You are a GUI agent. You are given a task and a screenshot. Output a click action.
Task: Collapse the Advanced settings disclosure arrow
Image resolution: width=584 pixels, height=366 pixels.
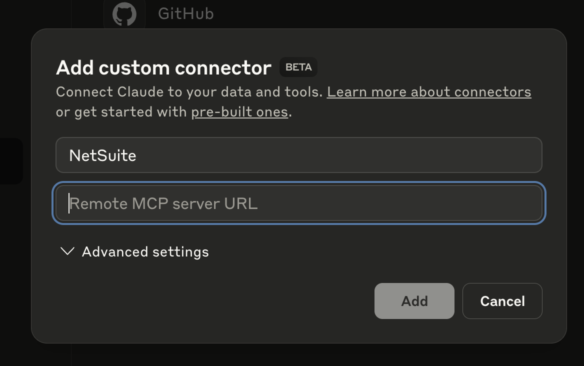(x=67, y=251)
